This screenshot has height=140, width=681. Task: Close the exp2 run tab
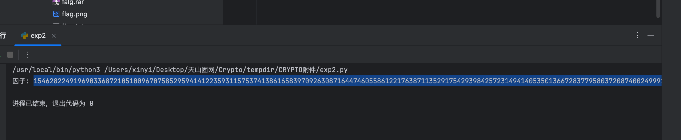pos(54,36)
